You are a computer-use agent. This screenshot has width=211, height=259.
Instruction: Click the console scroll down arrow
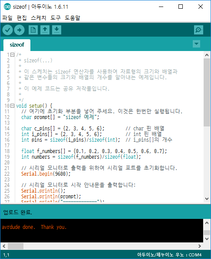(x=207, y=239)
